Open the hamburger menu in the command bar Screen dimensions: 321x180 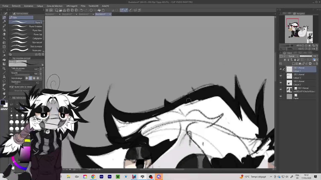click(x=47, y=10)
